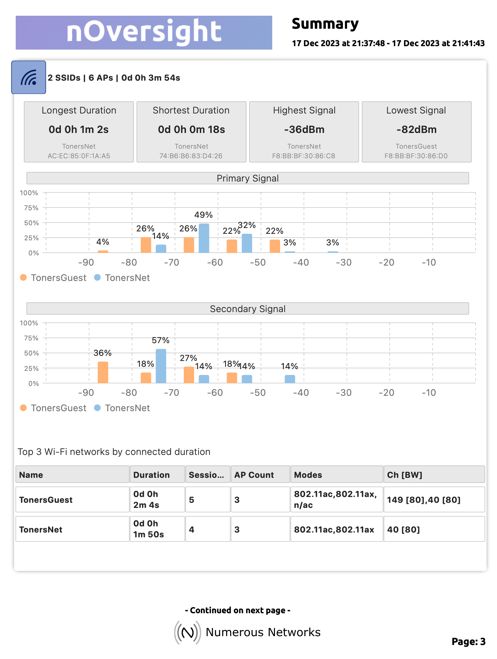
Task: Click the Secondary Signal section header
Action: pos(248,309)
